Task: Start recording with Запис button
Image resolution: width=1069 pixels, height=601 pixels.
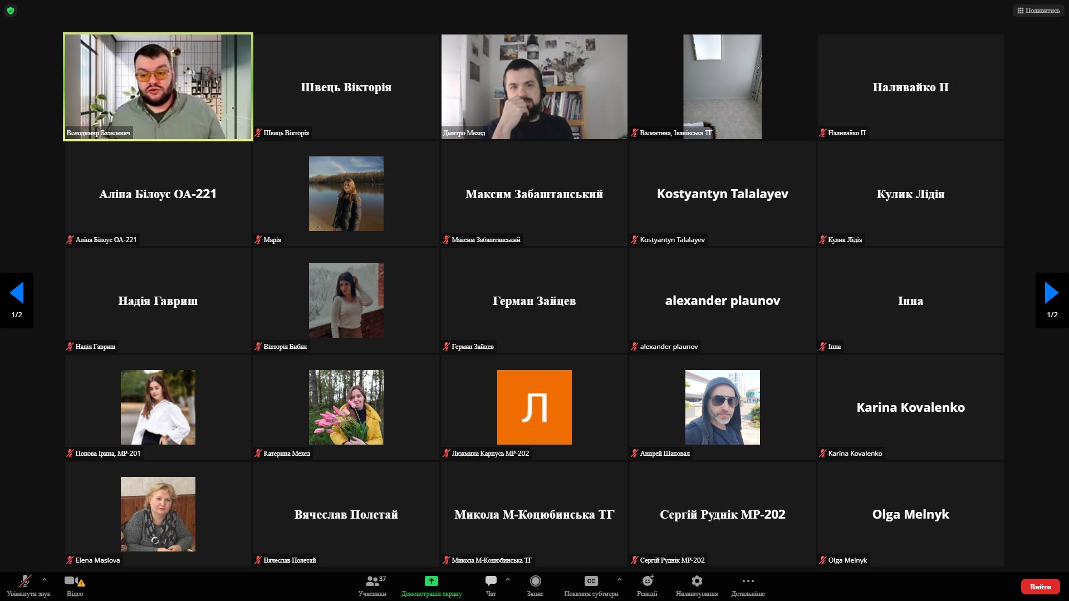Action: (535, 582)
